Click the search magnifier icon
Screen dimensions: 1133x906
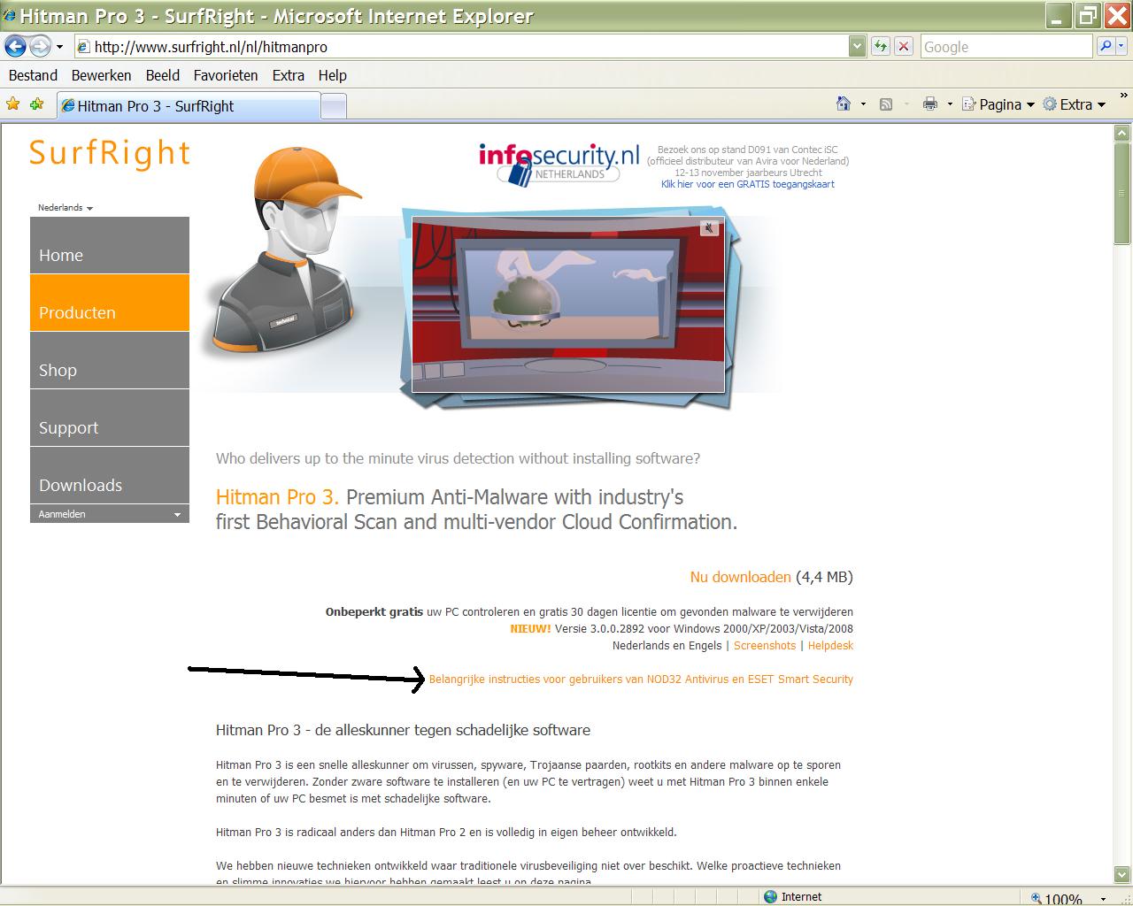coord(1106,47)
